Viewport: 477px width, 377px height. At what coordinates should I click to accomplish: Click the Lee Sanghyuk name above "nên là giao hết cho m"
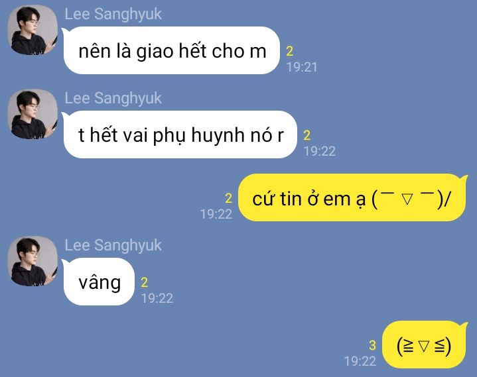[113, 15]
